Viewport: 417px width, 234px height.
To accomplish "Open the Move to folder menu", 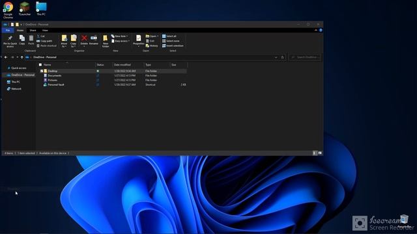I will click(64, 41).
